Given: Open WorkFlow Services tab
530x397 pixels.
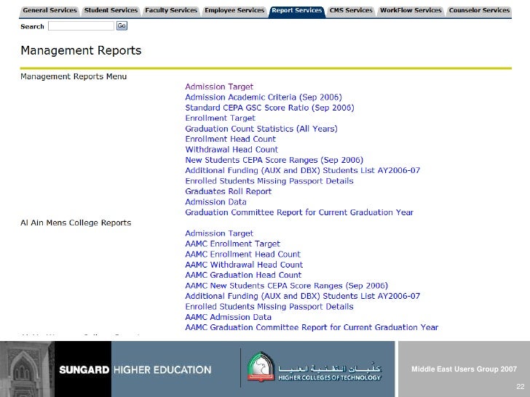Looking at the screenshot, I should (x=411, y=10).
